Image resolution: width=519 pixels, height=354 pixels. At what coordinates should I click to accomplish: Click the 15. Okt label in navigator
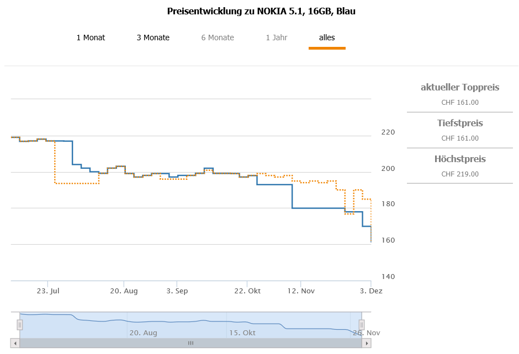(242, 332)
